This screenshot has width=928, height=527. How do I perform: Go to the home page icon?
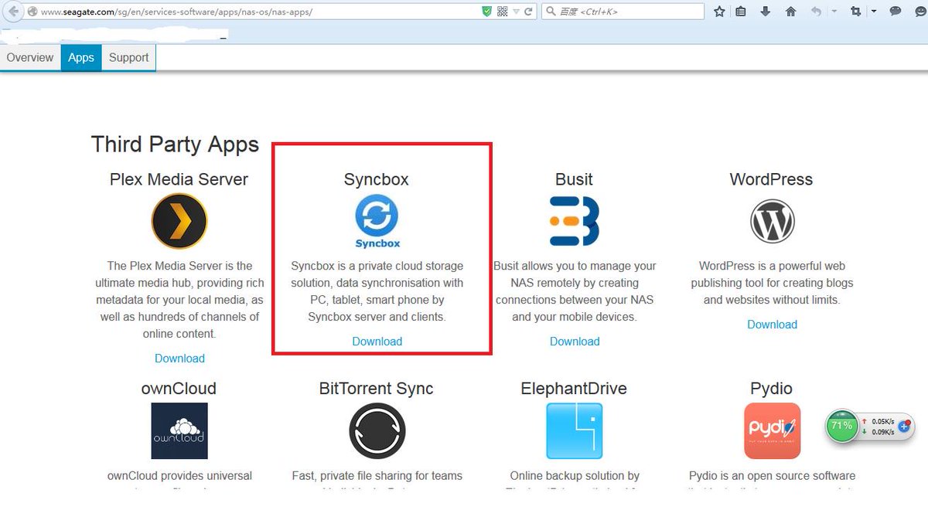[790, 12]
